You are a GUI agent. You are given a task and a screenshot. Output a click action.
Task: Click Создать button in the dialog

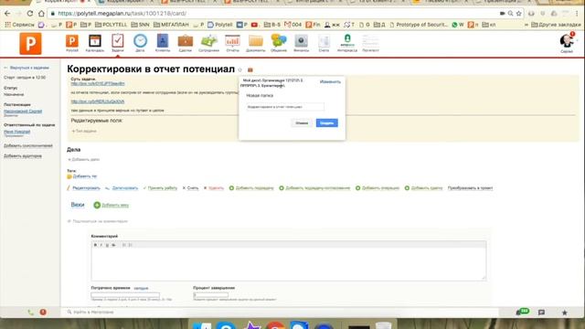[327, 122]
